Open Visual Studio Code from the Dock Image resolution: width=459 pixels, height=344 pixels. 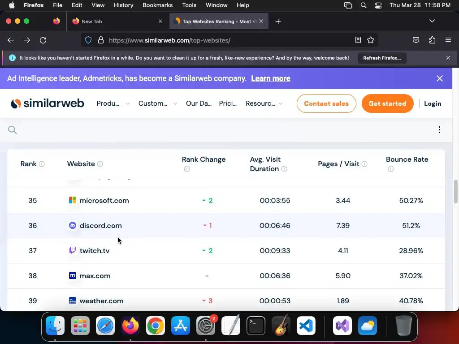coord(306,326)
